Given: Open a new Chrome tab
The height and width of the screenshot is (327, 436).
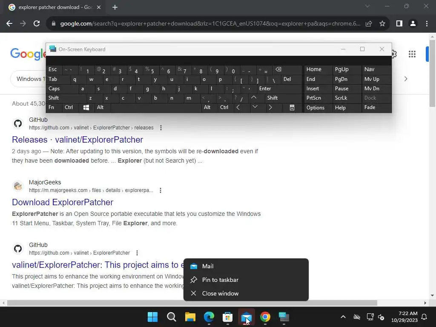Looking at the screenshot, I should (115, 7).
